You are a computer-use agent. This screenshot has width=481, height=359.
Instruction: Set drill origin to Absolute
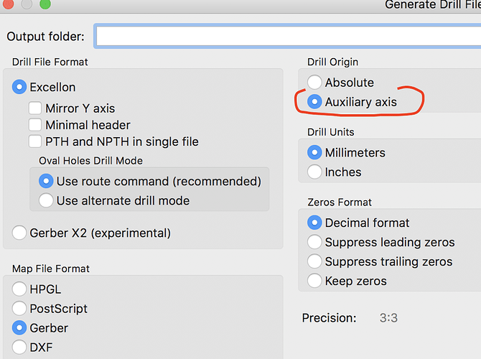tap(314, 83)
